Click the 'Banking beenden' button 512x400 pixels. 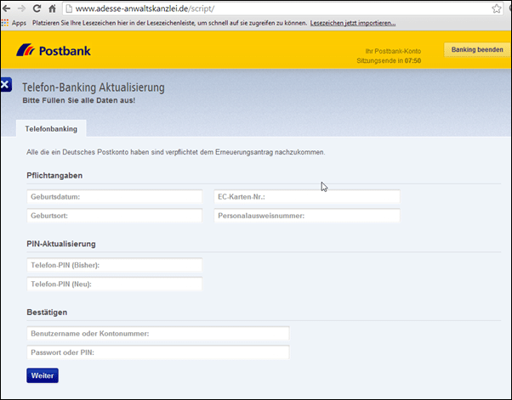pos(477,49)
